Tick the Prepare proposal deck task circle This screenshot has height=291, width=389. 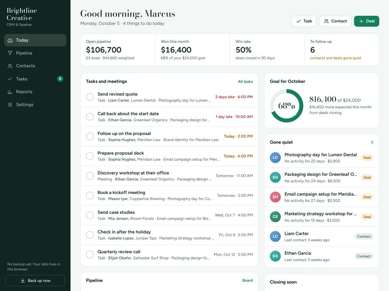pos(90,156)
